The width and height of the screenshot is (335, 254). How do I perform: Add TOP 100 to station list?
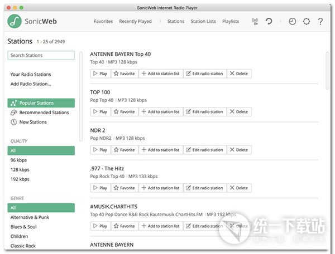(x=161, y=111)
